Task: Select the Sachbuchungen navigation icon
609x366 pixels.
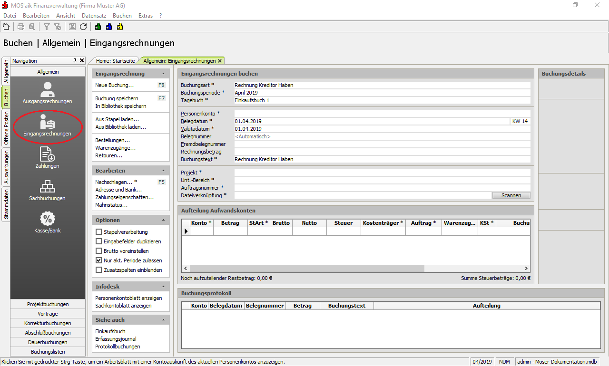Action: point(47,190)
